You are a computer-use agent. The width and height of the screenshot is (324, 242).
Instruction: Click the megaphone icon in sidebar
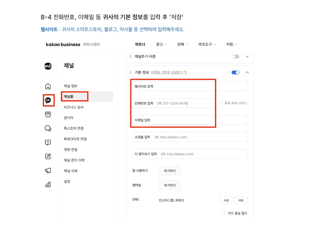click(48, 170)
